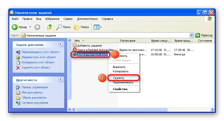
Task: Select the Дефрагментация диска task
Action: 92,54
